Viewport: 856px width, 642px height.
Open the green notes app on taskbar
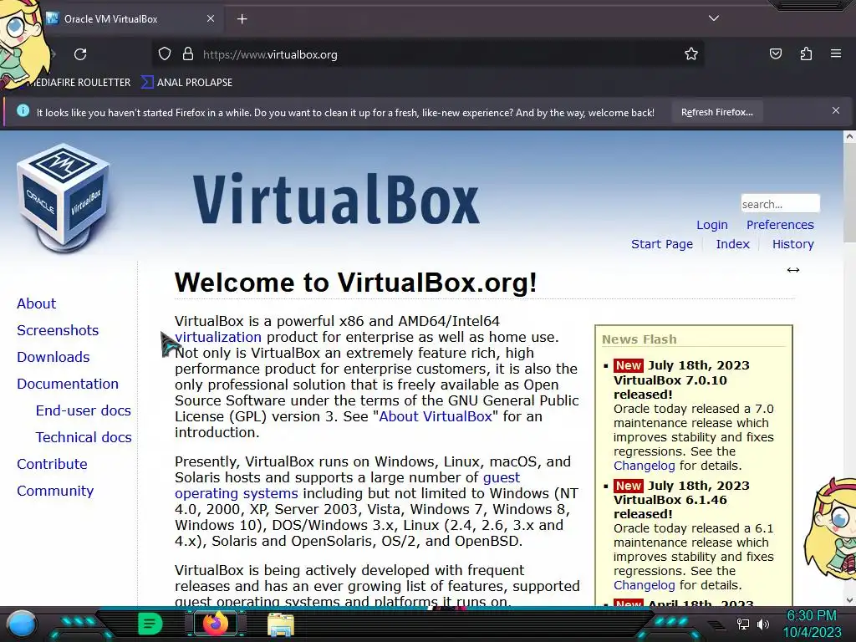click(150, 624)
